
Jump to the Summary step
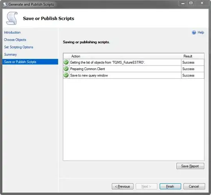coord(11,55)
